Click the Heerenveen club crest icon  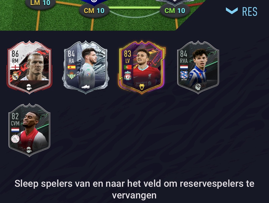184,75
